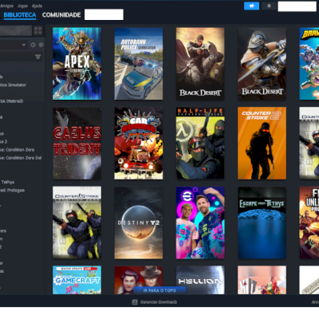Open the detective couple game cover

(139, 277)
